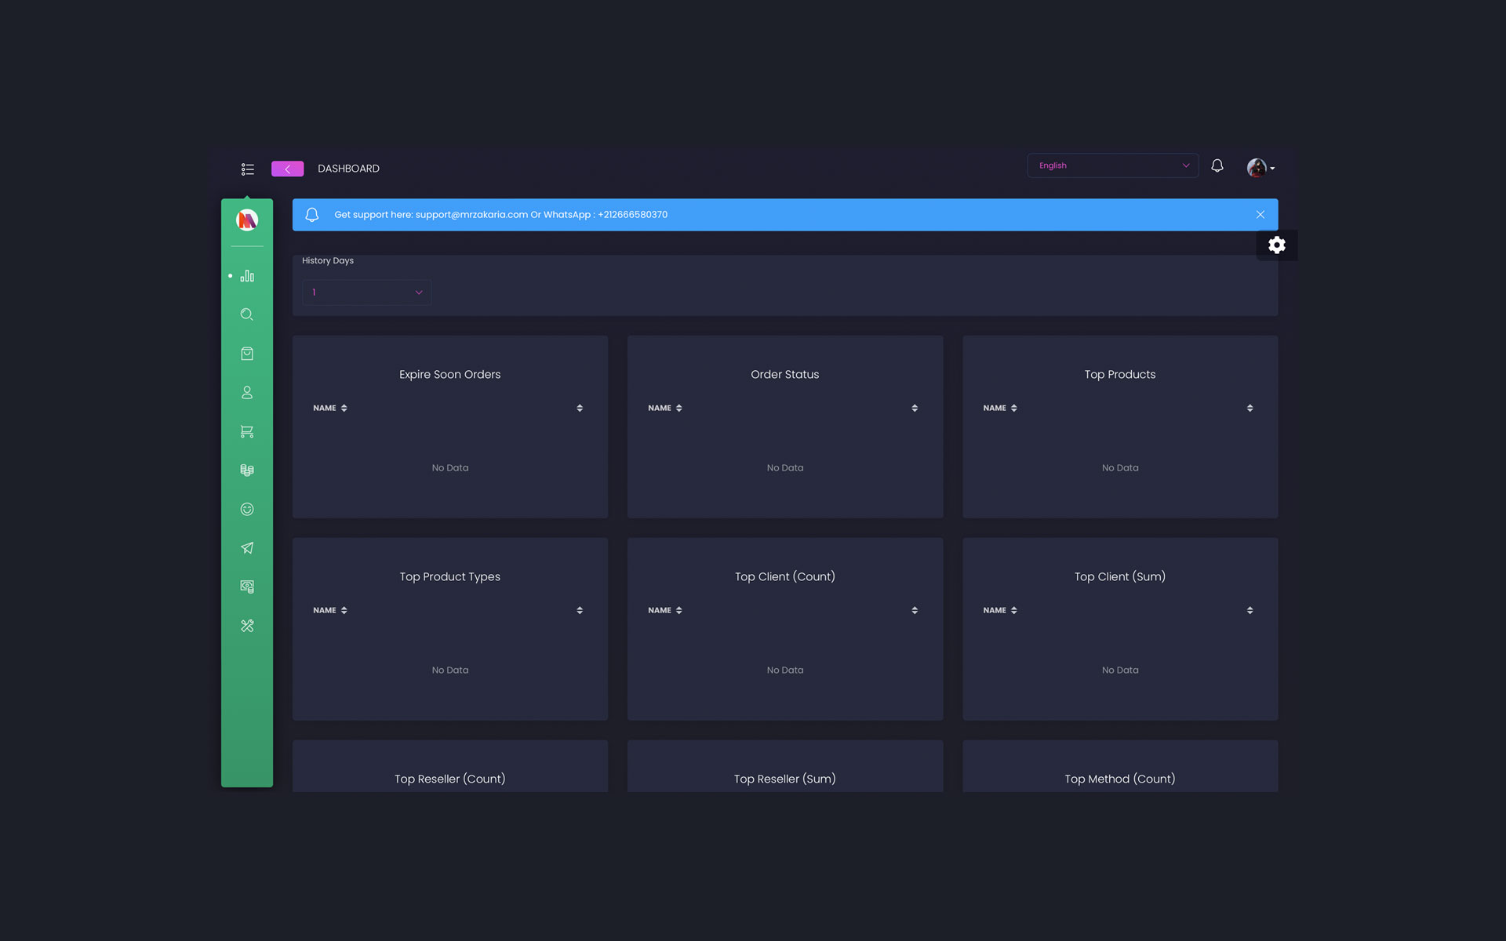Expand the profile avatar menu
Viewport: 1506px width, 941px height.
coord(1260,168)
